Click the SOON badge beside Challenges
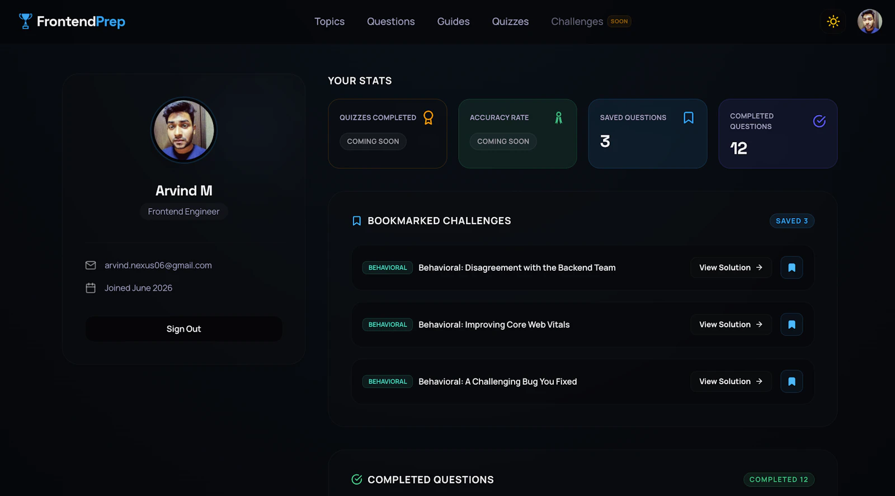 click(619, 21)
